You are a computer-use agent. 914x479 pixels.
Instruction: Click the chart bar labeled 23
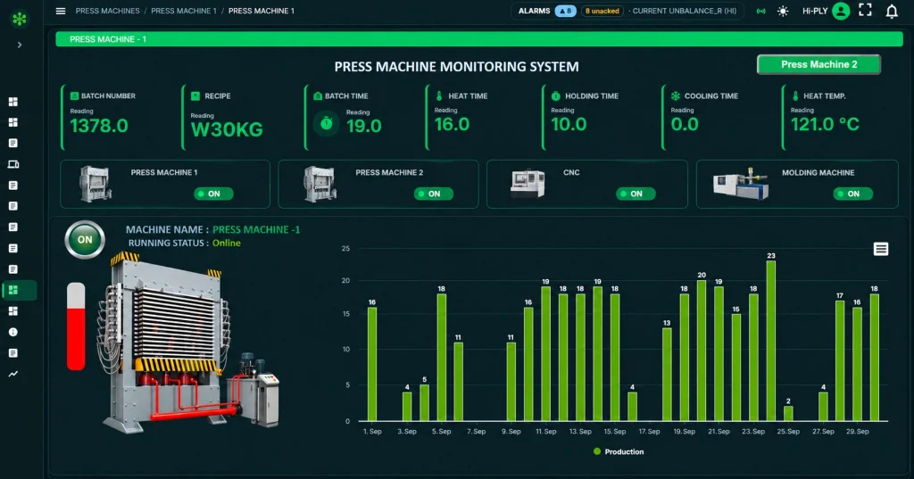(771, 341)
